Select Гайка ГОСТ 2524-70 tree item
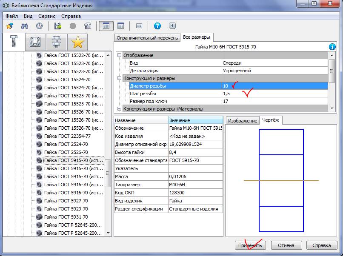 pos(66,144)
